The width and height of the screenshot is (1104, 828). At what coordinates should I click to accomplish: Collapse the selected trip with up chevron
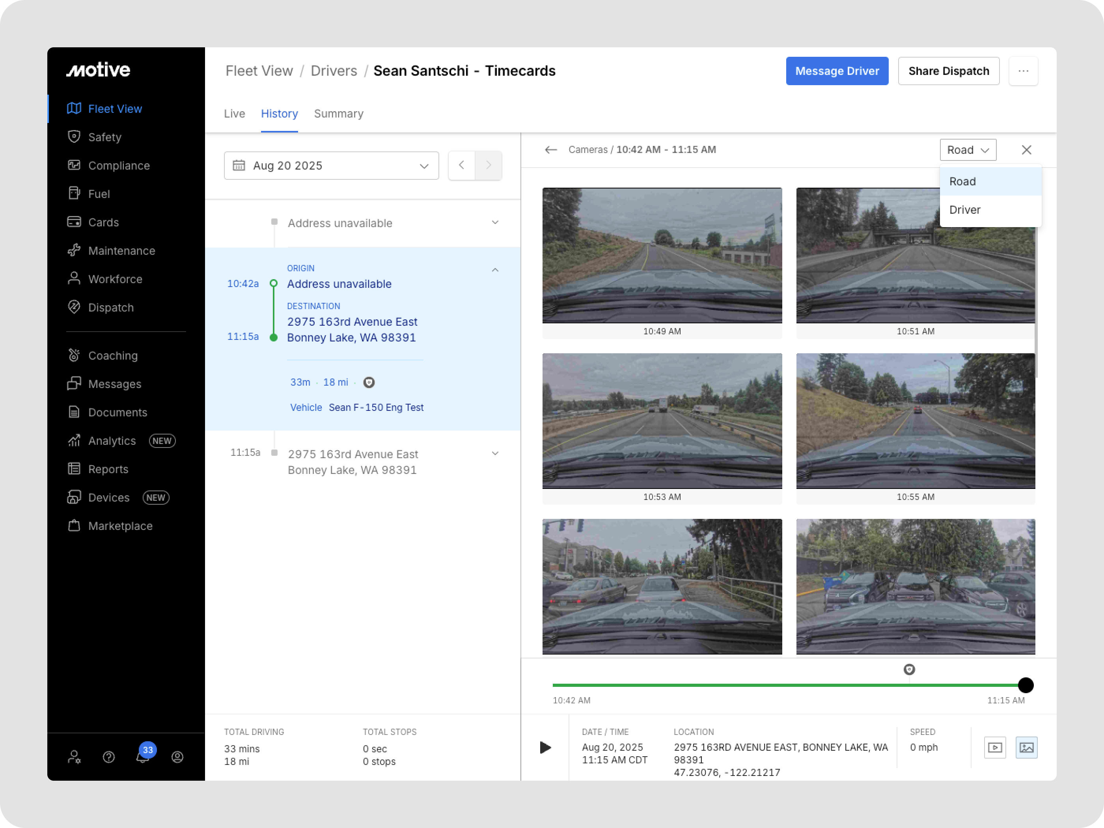coord(494,270)
